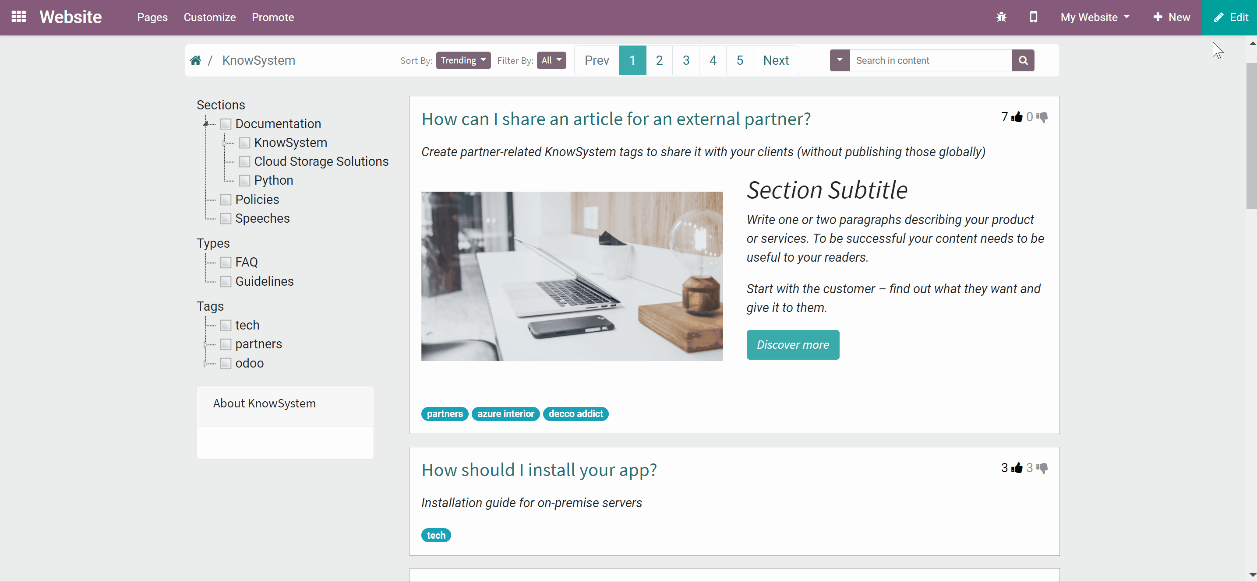Like the share article with thumbs-up
The height and width of the screenshot is (582, 1257).
coord(1017,117)
